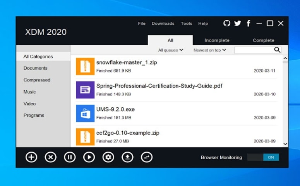Open settings with the gear icon

(108, 157)
